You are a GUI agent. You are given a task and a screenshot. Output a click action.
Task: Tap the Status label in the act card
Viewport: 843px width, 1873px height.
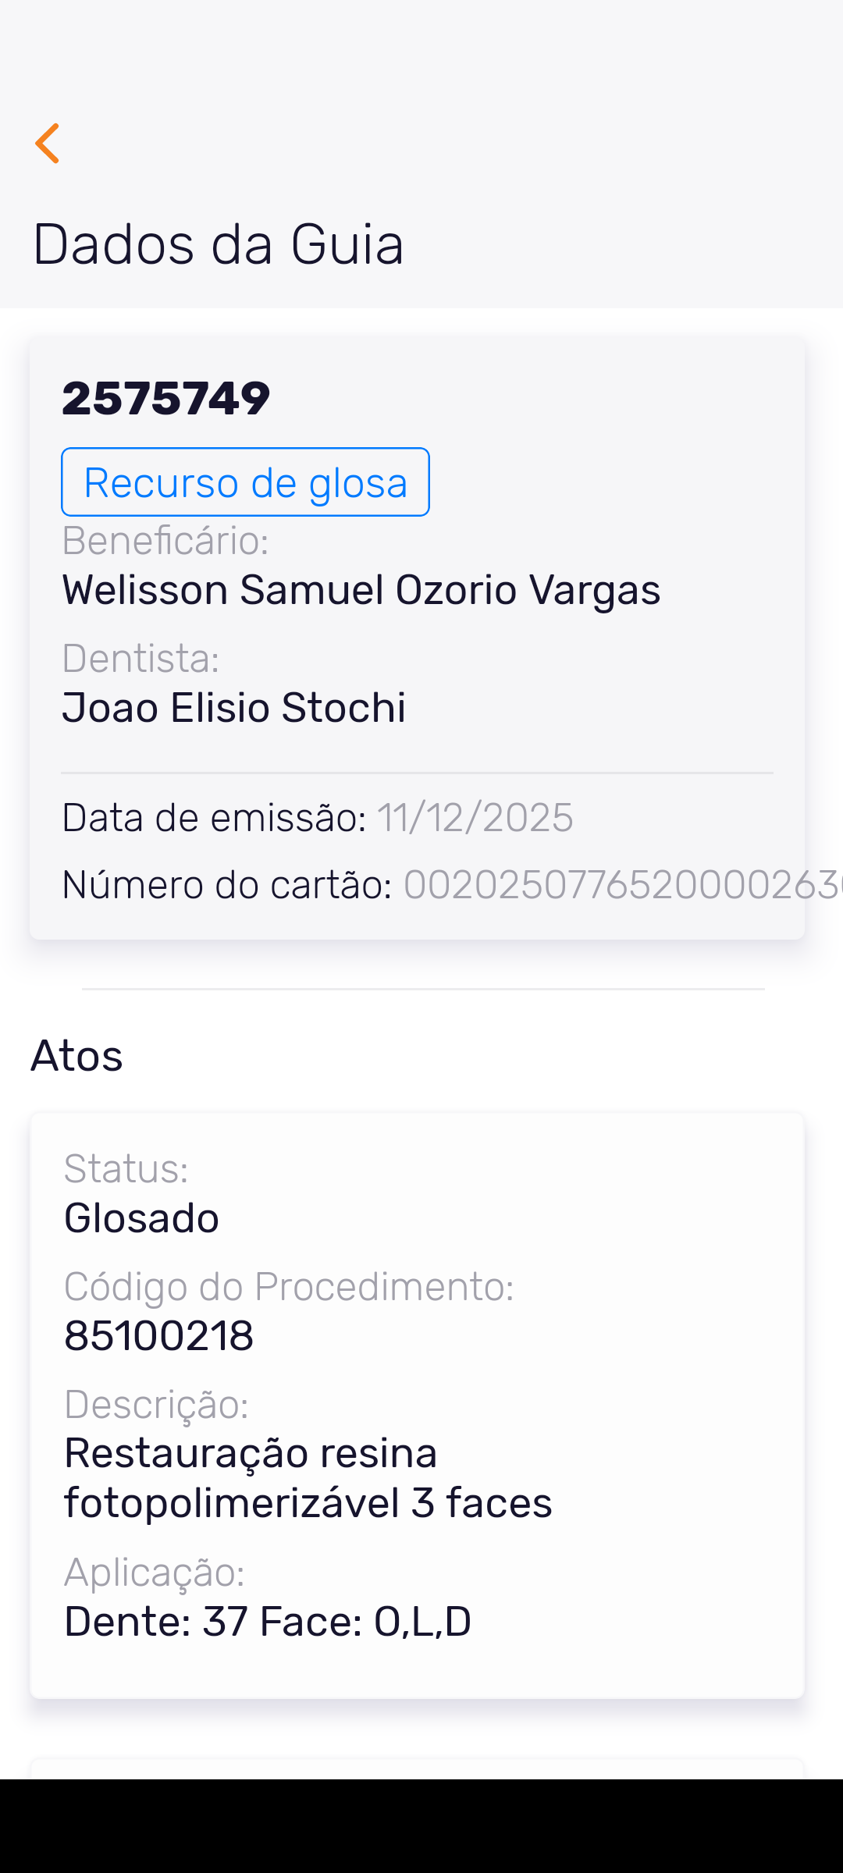[126, 1169]
